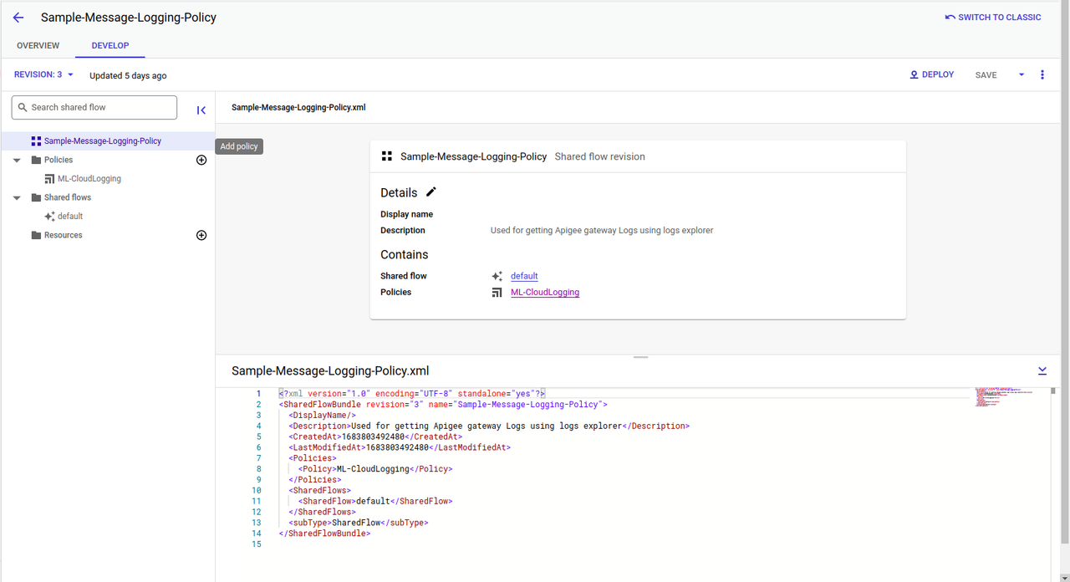Click the shared flow icon in card header
The width and height of the screenshot is (1070, 582).
(387, 156)
